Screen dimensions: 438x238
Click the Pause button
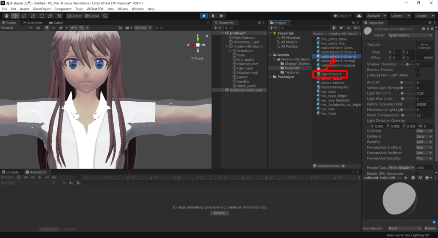click(x=213, y=16)
